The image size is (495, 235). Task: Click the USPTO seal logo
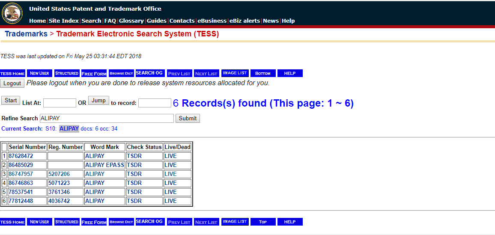pyautogui.click(x=12, y=13)
